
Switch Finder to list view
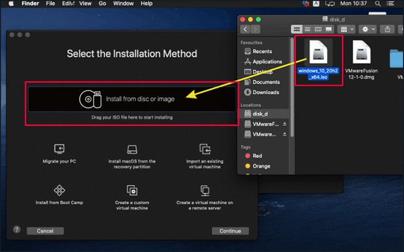point(307,29)
